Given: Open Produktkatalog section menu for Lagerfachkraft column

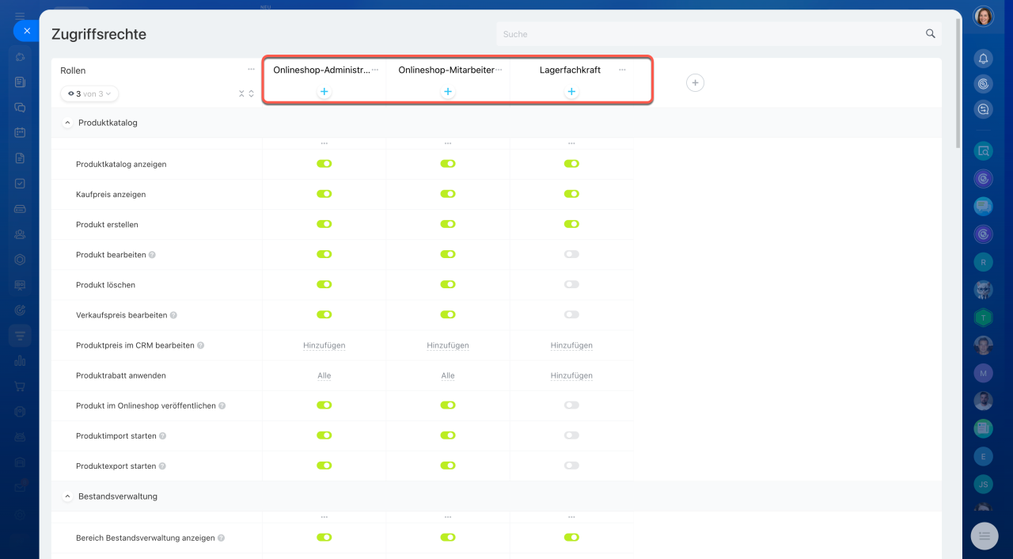Looking at the screenshot, I should pyautogui.click(x=571, y=143).
